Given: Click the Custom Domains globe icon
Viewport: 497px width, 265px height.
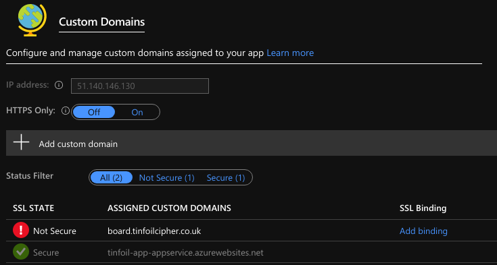Looking at the screenshot, I should (32, 20).
